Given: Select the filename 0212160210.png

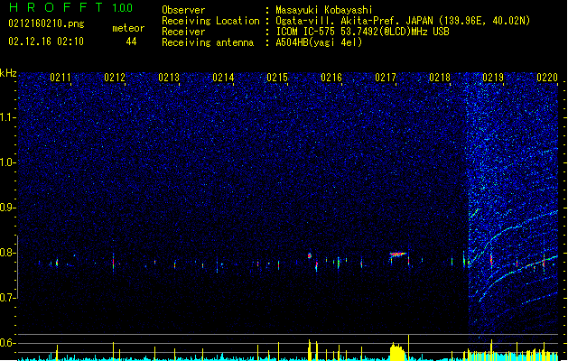Looking at the screenshot, I should [x=46, y=23].
